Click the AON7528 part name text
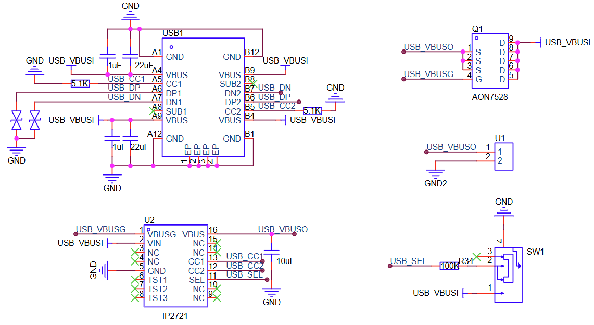Screen dimensions: 594x325 point(489,97)
